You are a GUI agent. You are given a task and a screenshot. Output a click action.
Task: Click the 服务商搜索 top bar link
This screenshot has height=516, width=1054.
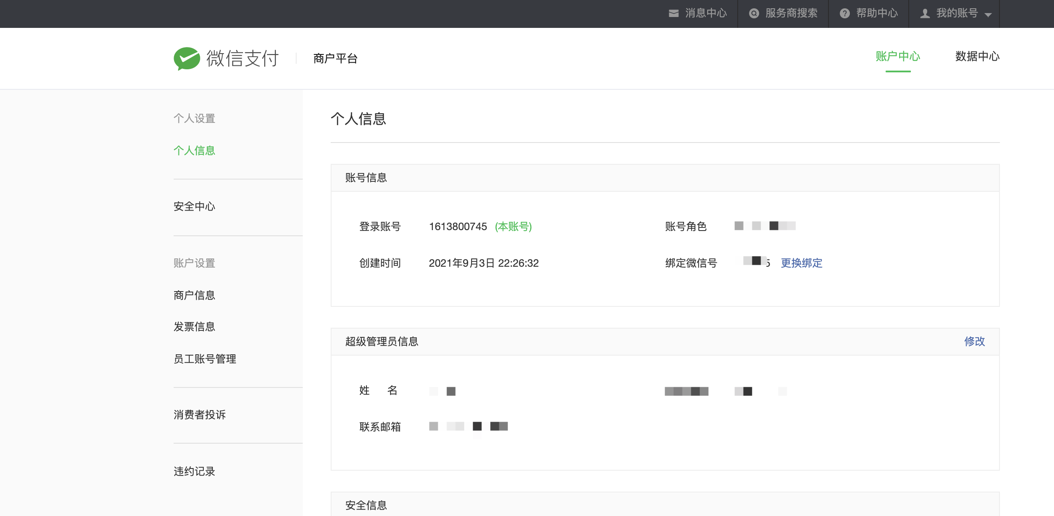point(791,14)
